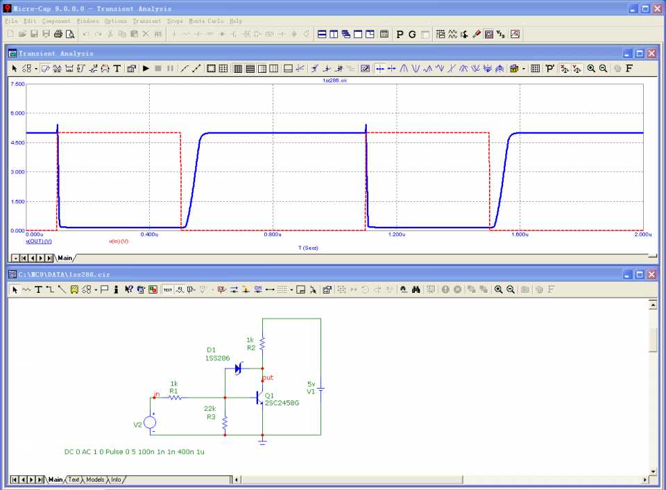
Task: Click the Pulse source definition text
Action: tap(134, 452)
